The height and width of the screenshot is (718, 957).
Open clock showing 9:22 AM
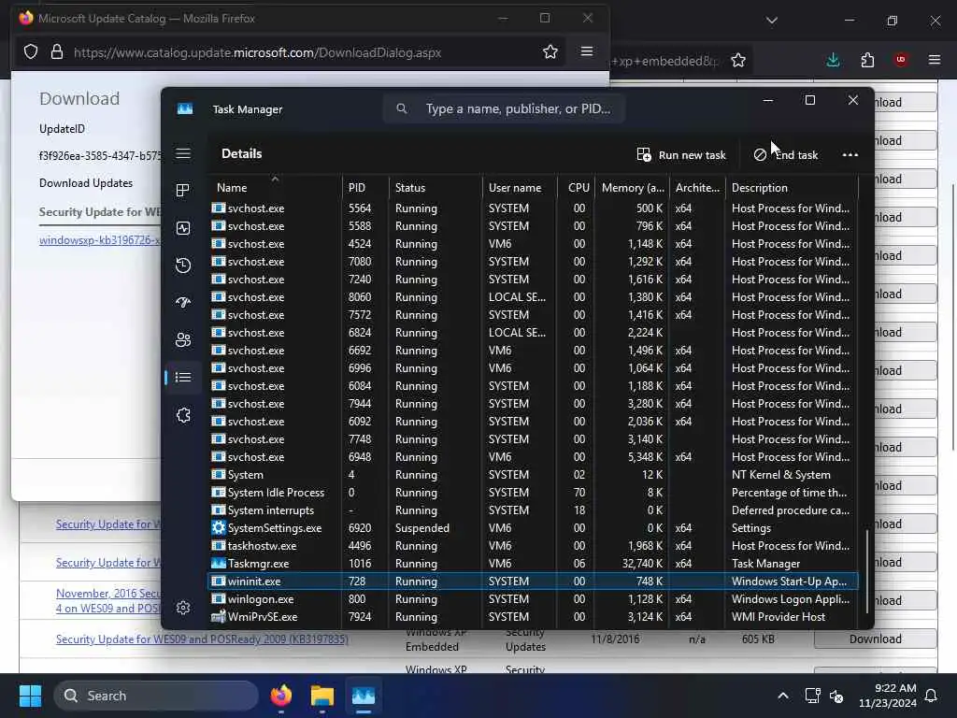(888, 696)
